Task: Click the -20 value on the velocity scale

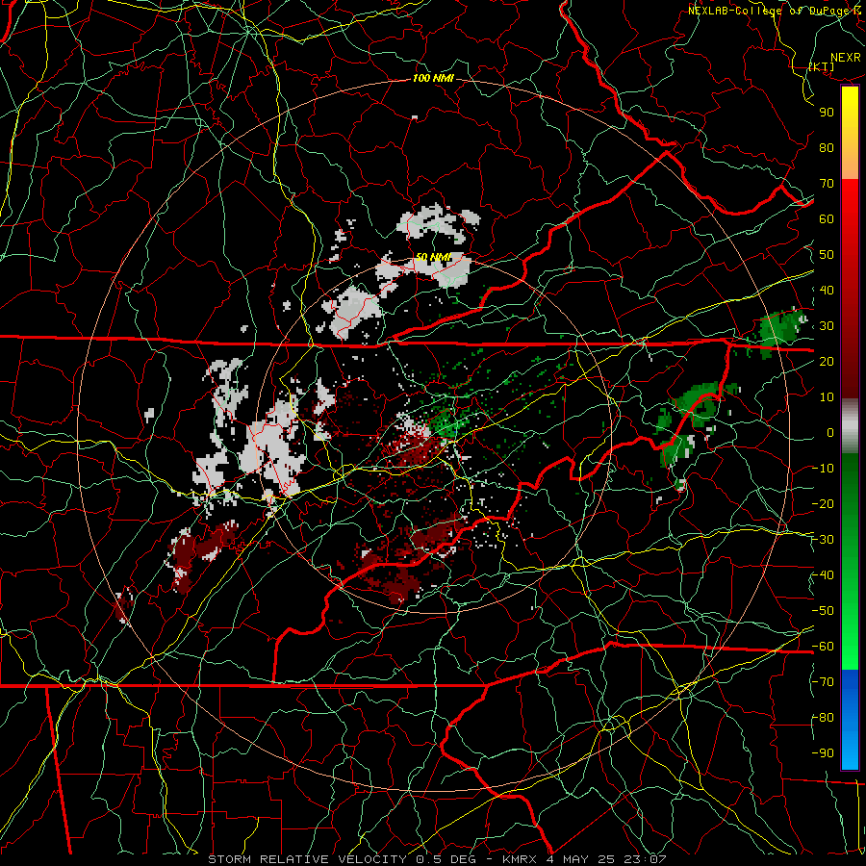Action: click(823, 503)
